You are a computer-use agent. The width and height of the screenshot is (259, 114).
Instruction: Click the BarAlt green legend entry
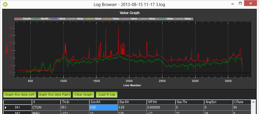click(40, 19)
